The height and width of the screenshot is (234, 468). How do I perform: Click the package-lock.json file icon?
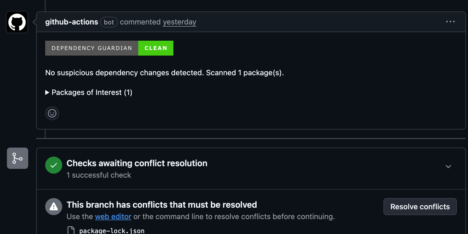[x=70, y=230]
